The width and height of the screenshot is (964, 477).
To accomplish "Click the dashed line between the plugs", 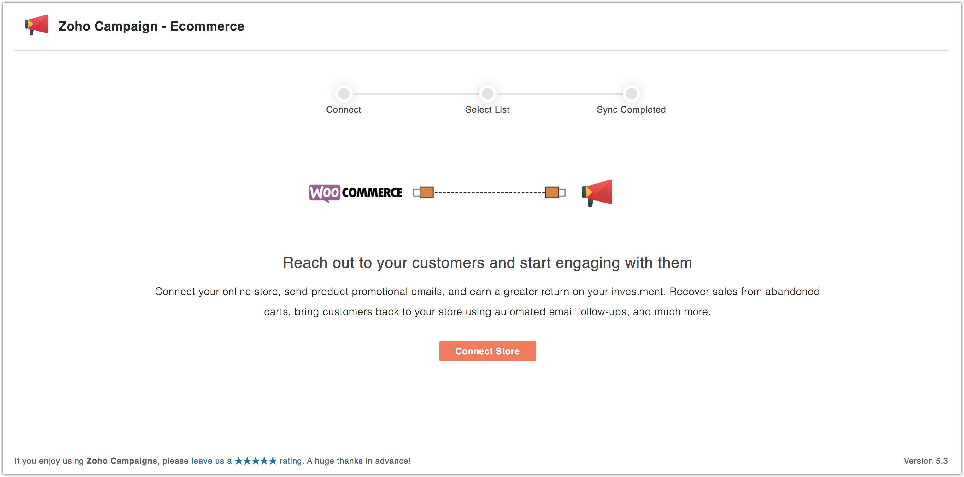I will point(489,193).
